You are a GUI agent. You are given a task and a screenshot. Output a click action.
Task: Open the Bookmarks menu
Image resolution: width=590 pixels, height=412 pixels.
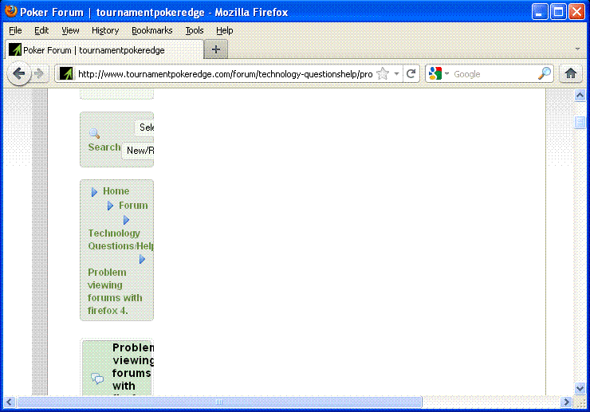pyautogui.click(x=152, y=30)
